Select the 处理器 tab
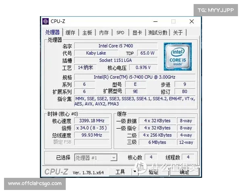 (x=52, y=32)
